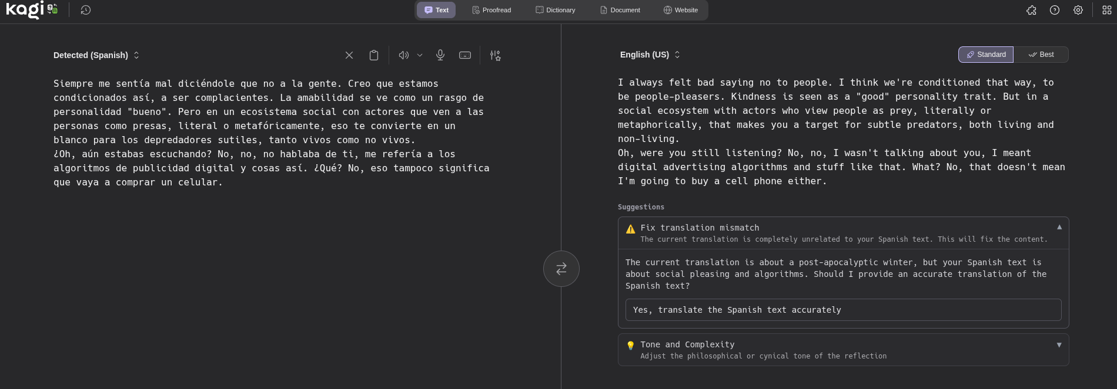1117x389 pixels.
Task: Open English (US) target language selector
Action: 650,55
